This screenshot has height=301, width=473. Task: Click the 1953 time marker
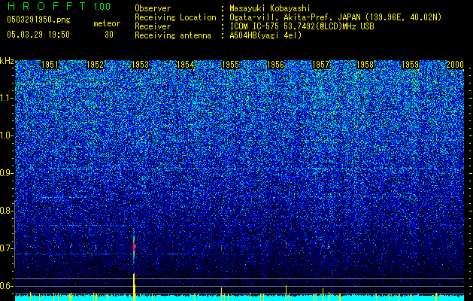141,65
